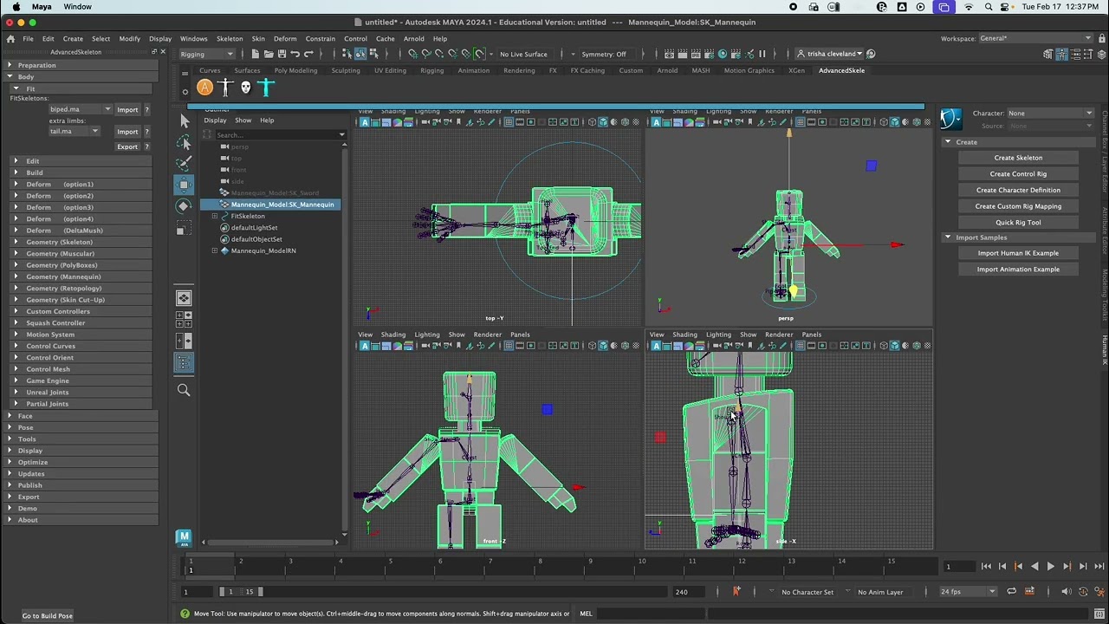The height and width of the screenshot is (624, 1109).
Task: Switch to the Poly Modeling shelf tab
Action: click(295, 70)
